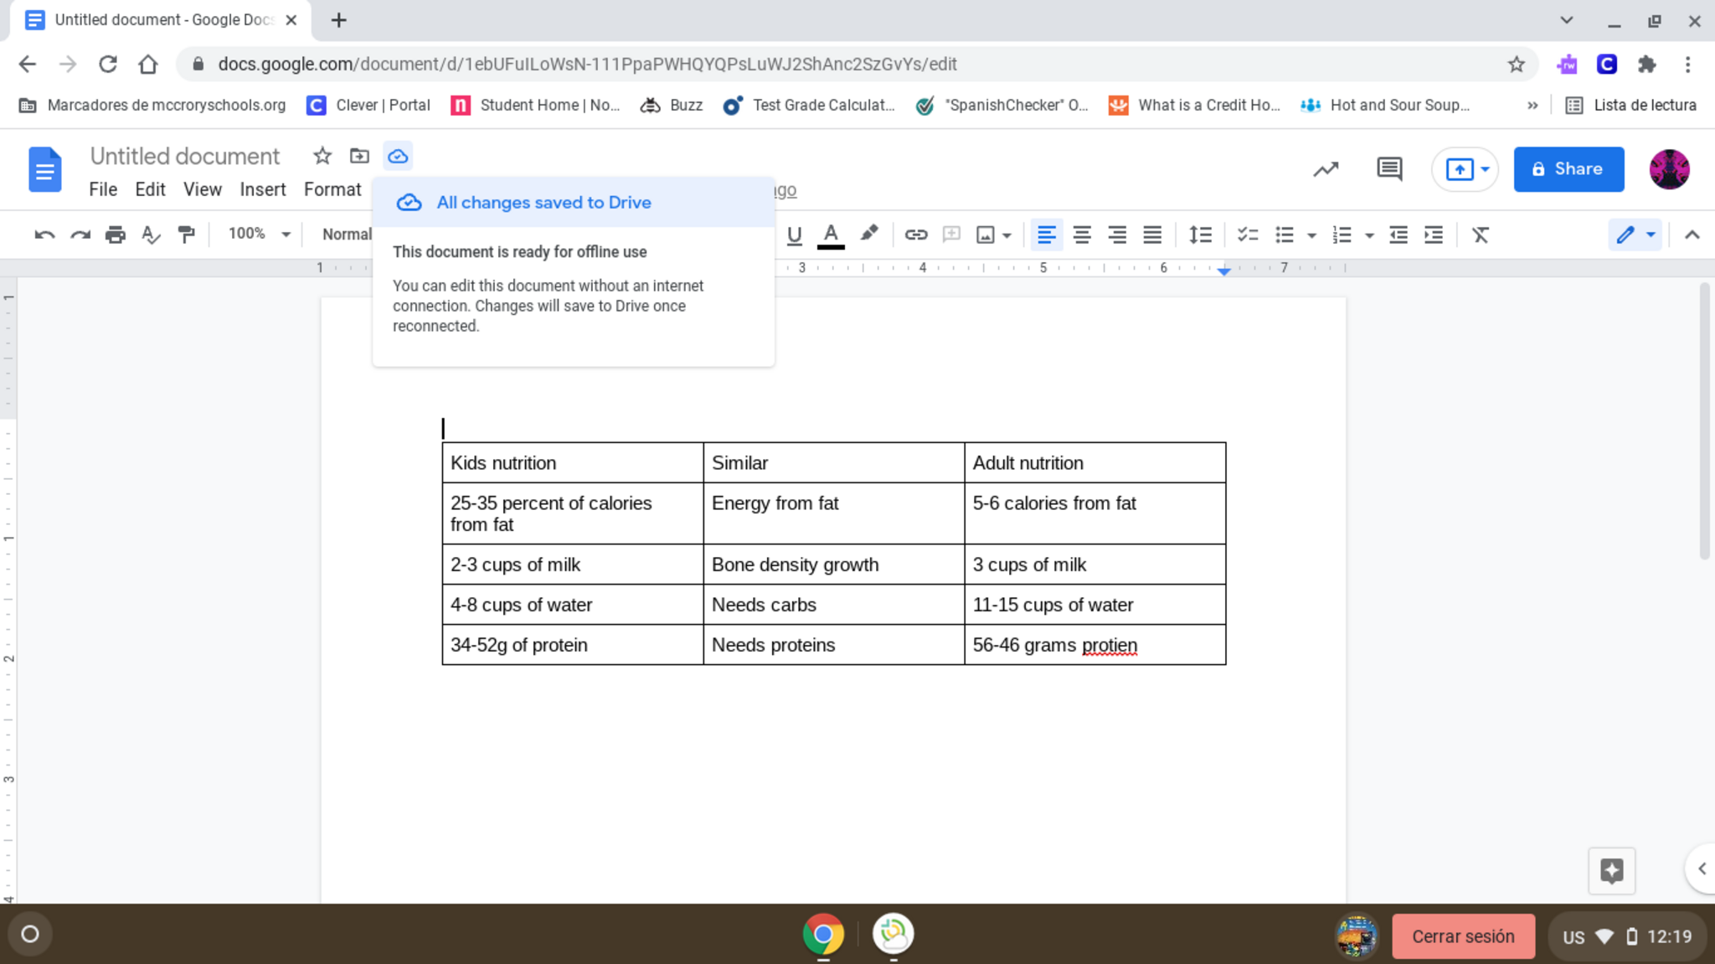Open the Insert menu
This screenshot has height=964, width=1715.
coord(262,189)
